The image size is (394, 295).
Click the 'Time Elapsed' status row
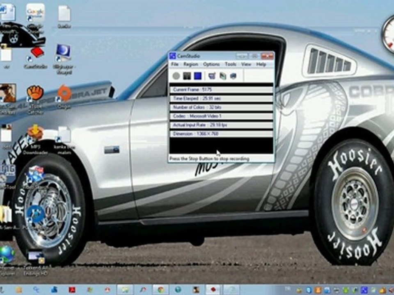click(x=221, y=98)
